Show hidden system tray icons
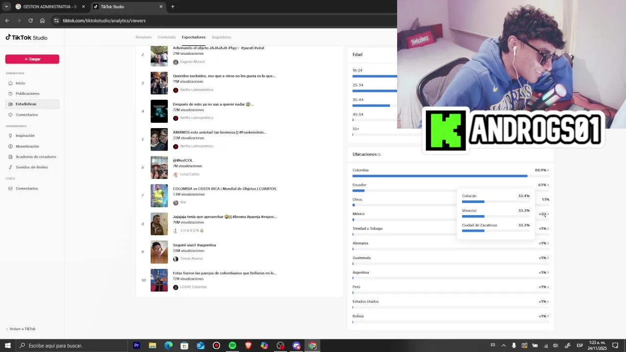This screenshot has width=626, height=352. point(503,346)
